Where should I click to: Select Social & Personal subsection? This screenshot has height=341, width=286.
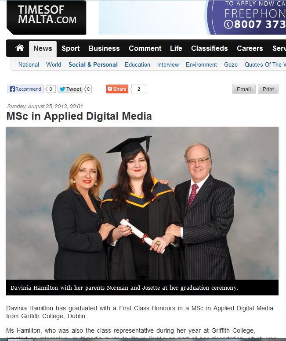click(93, 64)
